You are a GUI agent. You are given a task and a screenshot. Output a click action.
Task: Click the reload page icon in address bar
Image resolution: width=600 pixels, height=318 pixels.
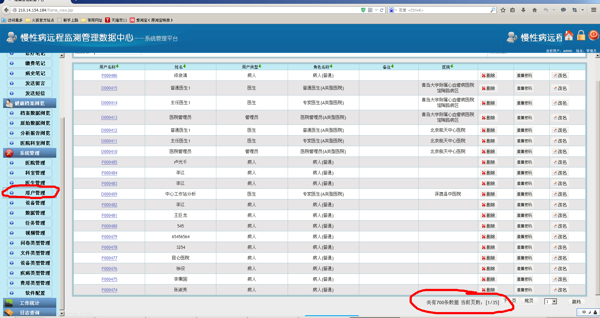[381, 10]
